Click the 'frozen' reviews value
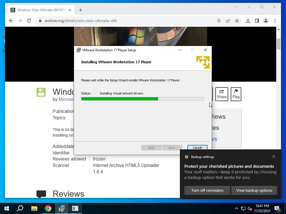 tap(99, 159)
